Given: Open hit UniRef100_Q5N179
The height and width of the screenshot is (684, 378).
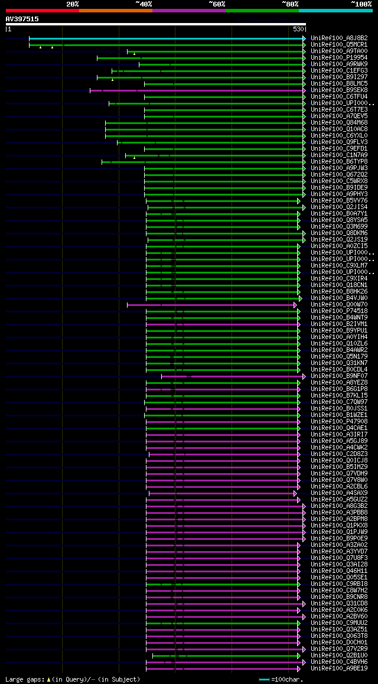Looking at the screenshot, I should 339,357.
